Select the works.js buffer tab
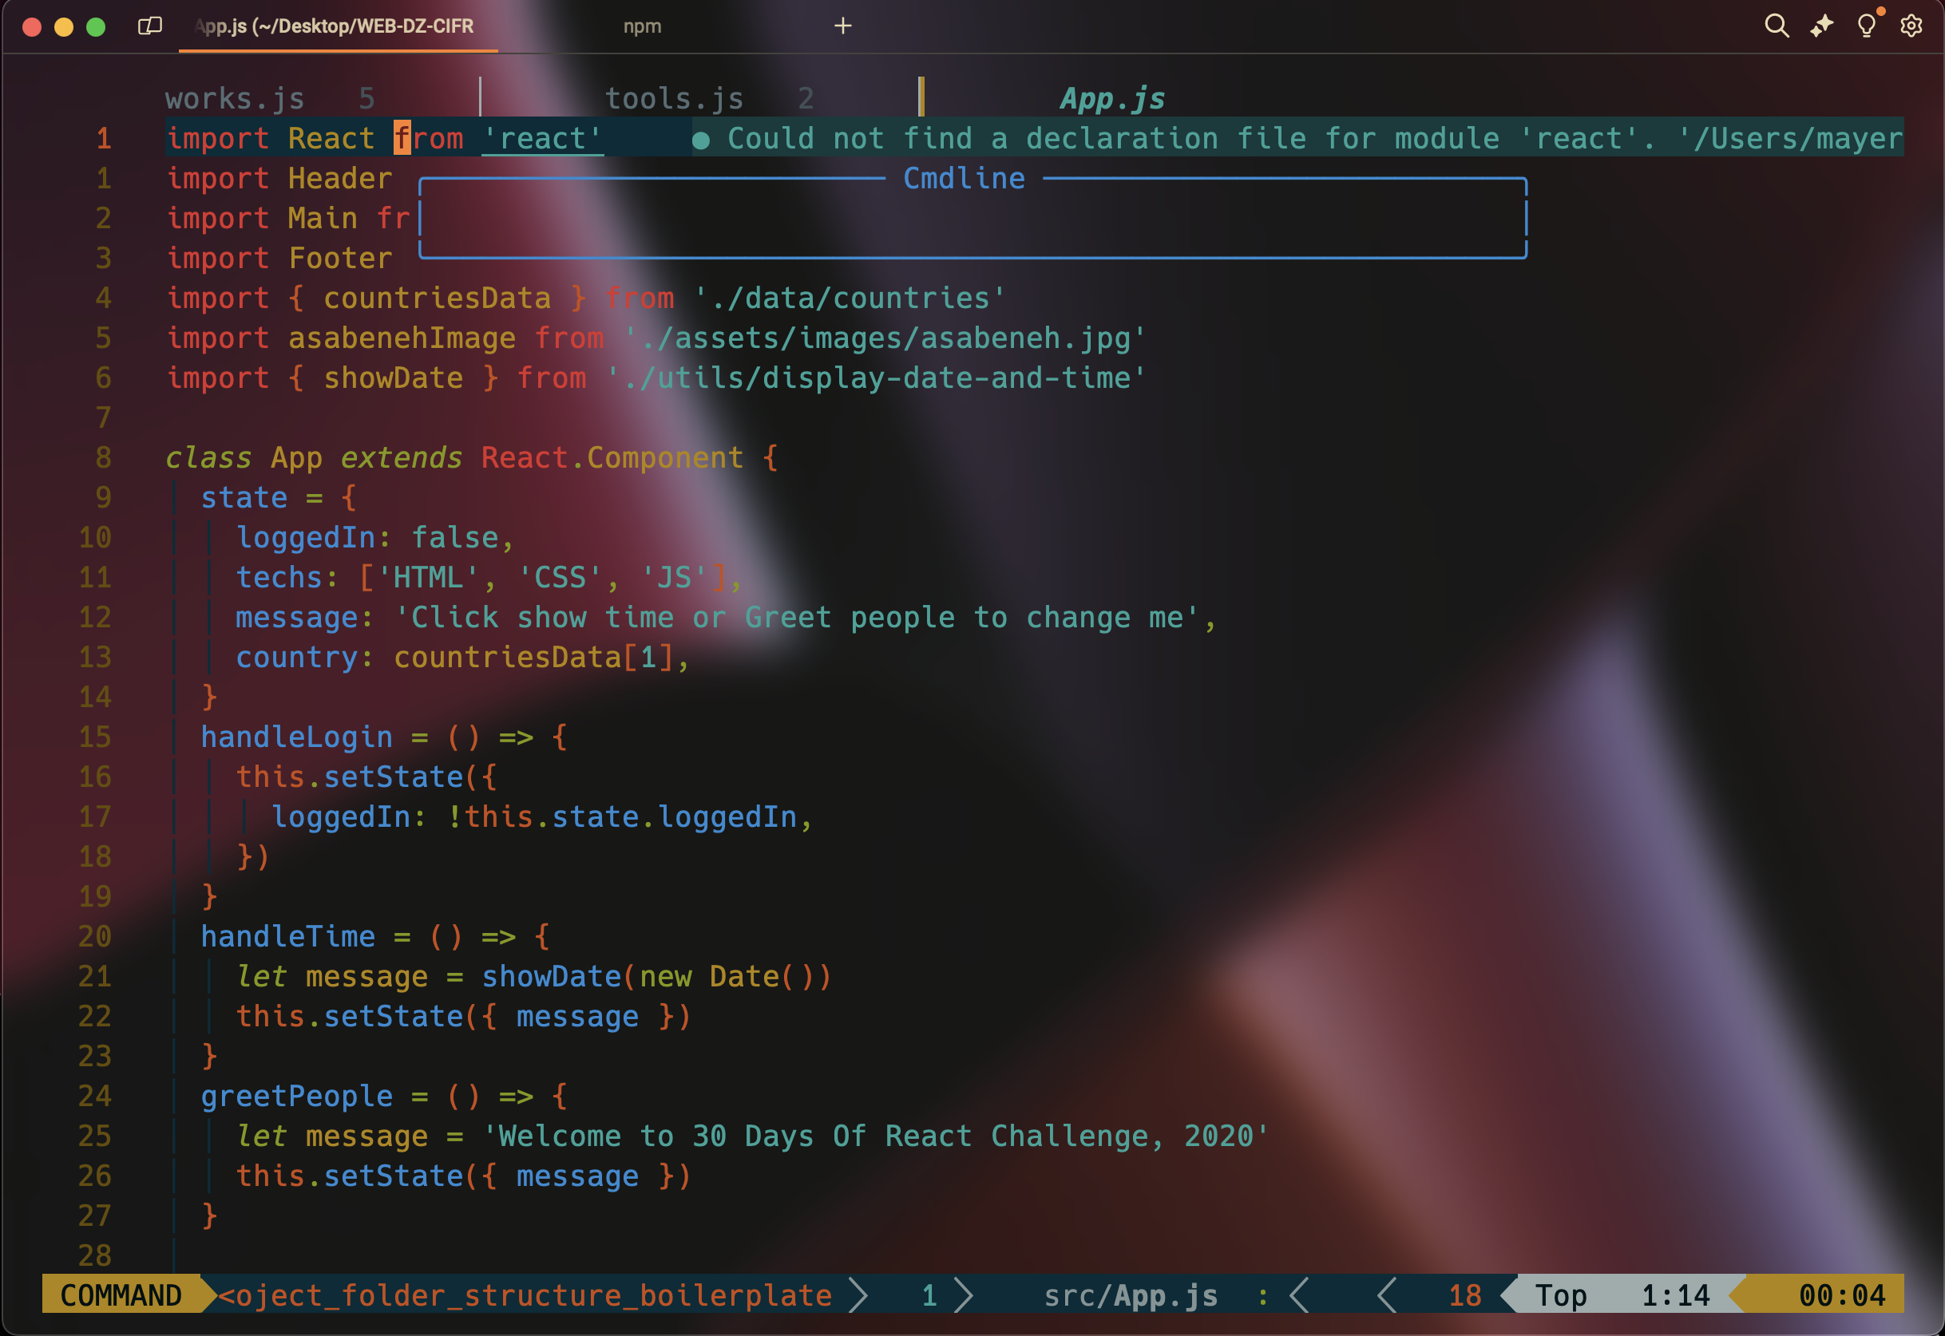1945x1336 pixels. (236, 98)
